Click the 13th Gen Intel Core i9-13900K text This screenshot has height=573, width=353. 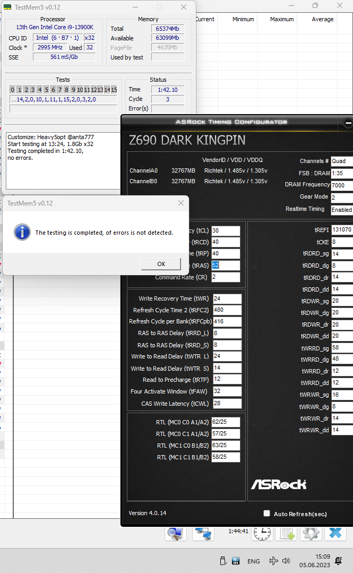tap(55, 28)
